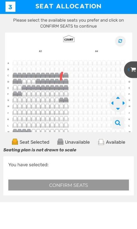
Task: Click the grey Unavailable legend icon
Action: click(x=60, y=142)
